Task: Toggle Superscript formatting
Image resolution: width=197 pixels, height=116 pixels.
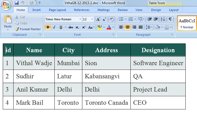Action: click(x=84, y=27)
